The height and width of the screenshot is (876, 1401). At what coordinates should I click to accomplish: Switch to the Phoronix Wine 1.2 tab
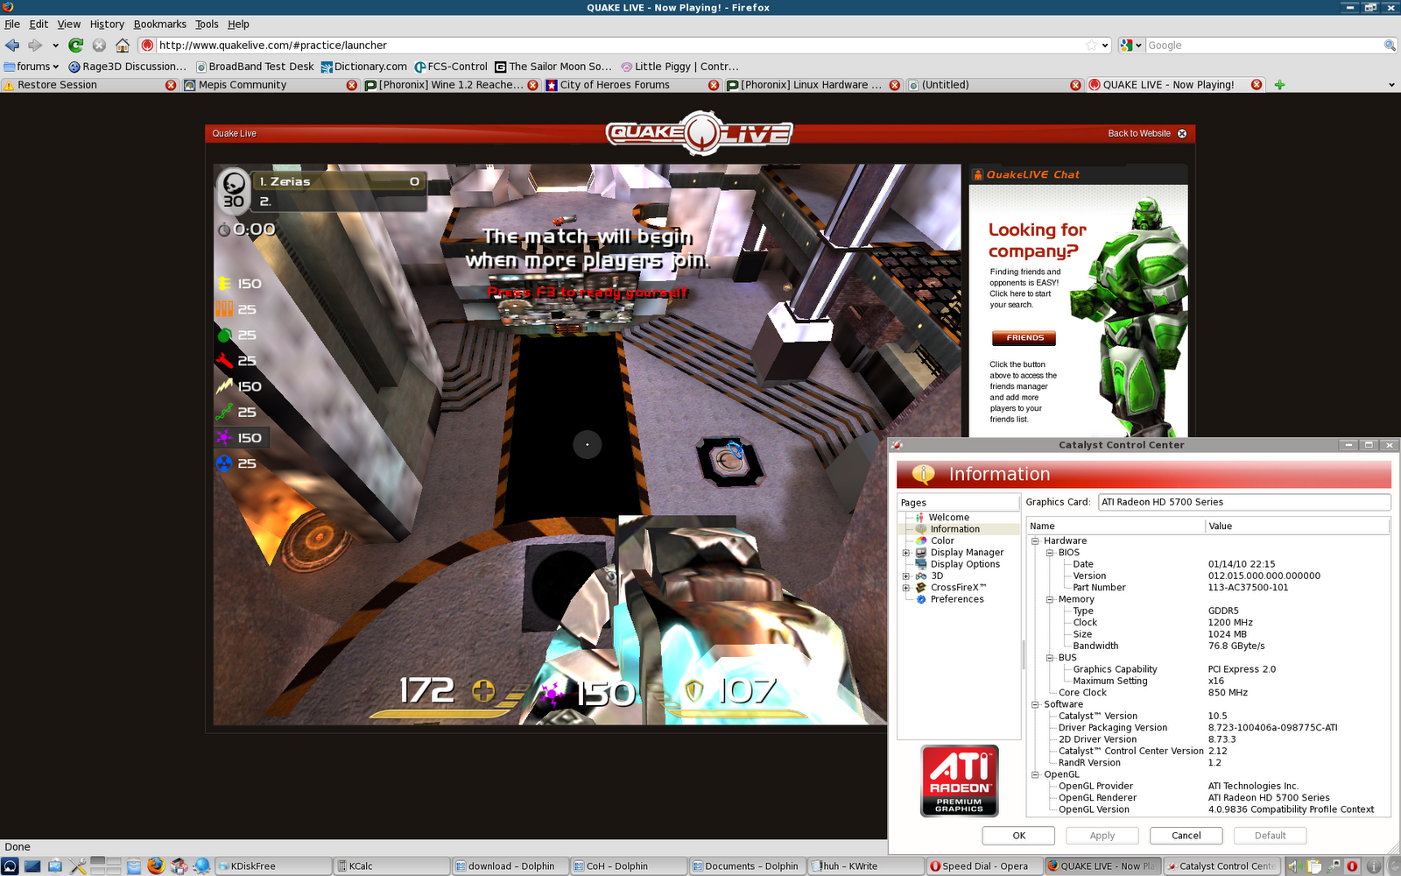(x=450, y=85)
